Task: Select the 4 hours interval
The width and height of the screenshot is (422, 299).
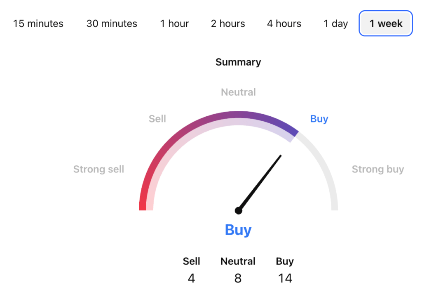Action: pos(284,24)
